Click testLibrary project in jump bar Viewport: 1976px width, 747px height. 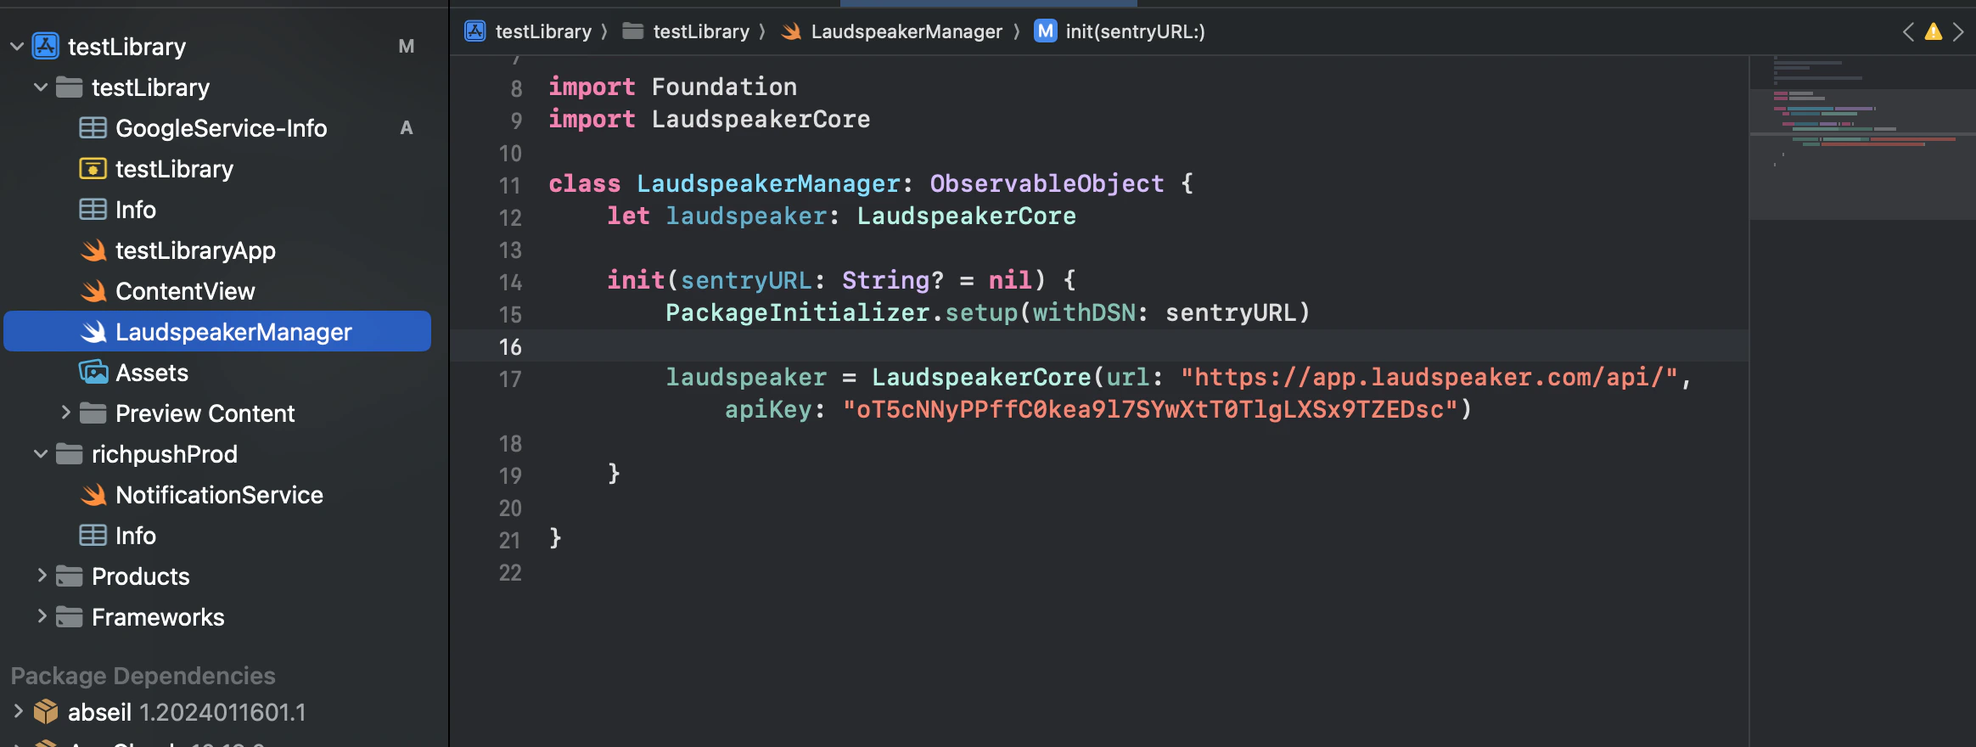tap(543, 31)
